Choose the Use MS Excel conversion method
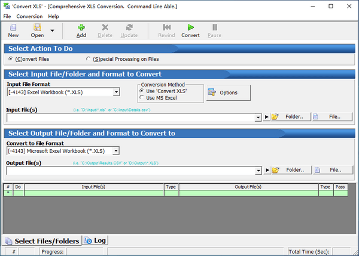 click(x=142, y=97)
